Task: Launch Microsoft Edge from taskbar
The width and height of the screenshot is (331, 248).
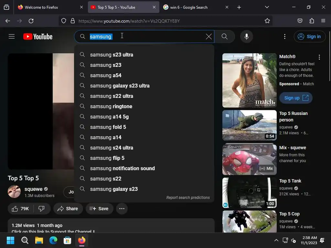Action: pyautogui.click(x=53, y=240)
